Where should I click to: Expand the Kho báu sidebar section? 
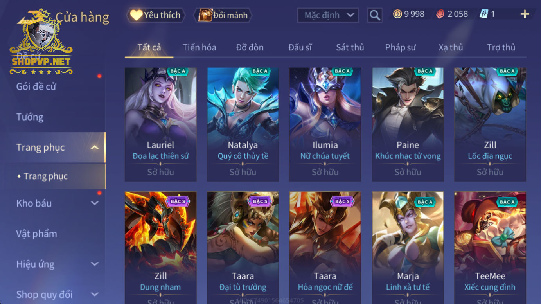(x=95, y=203)
